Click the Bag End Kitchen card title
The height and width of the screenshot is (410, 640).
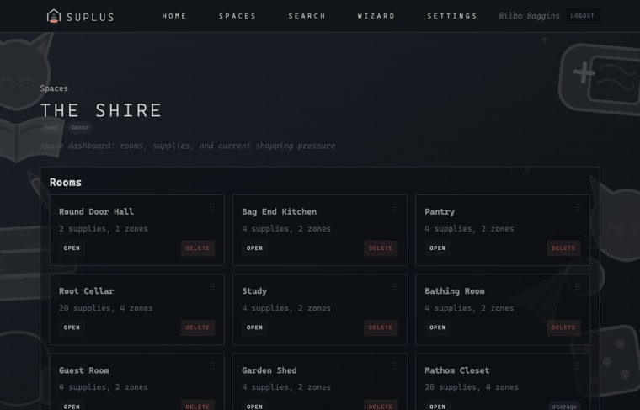click(x=280, y=211)
